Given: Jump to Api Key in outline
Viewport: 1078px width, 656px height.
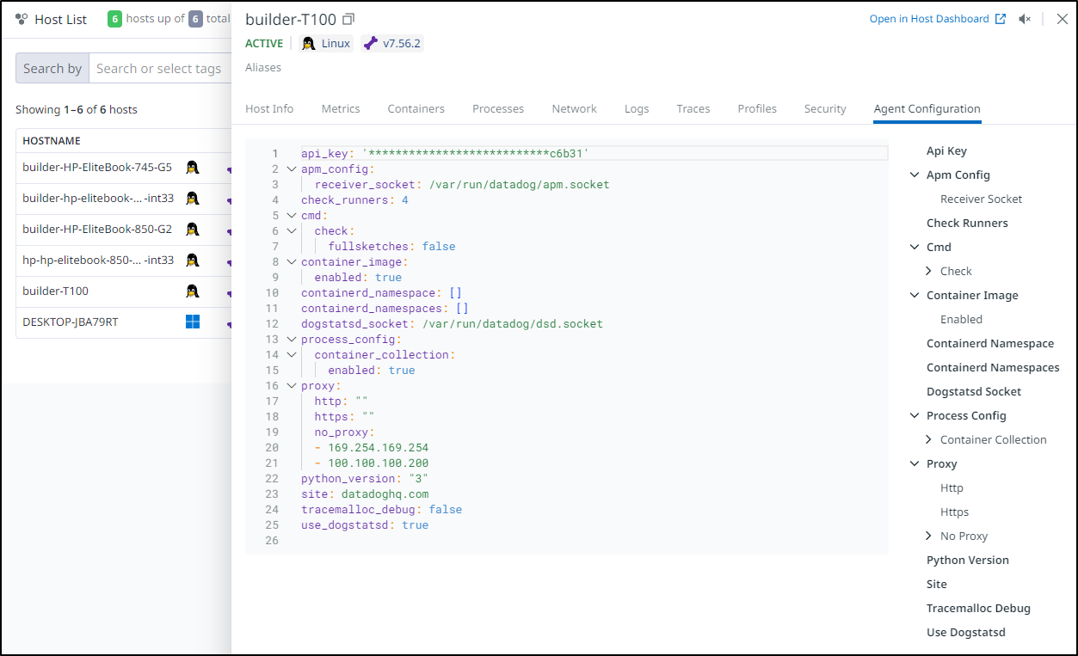Looking at the screenshot, I should [x=946, y=150].
